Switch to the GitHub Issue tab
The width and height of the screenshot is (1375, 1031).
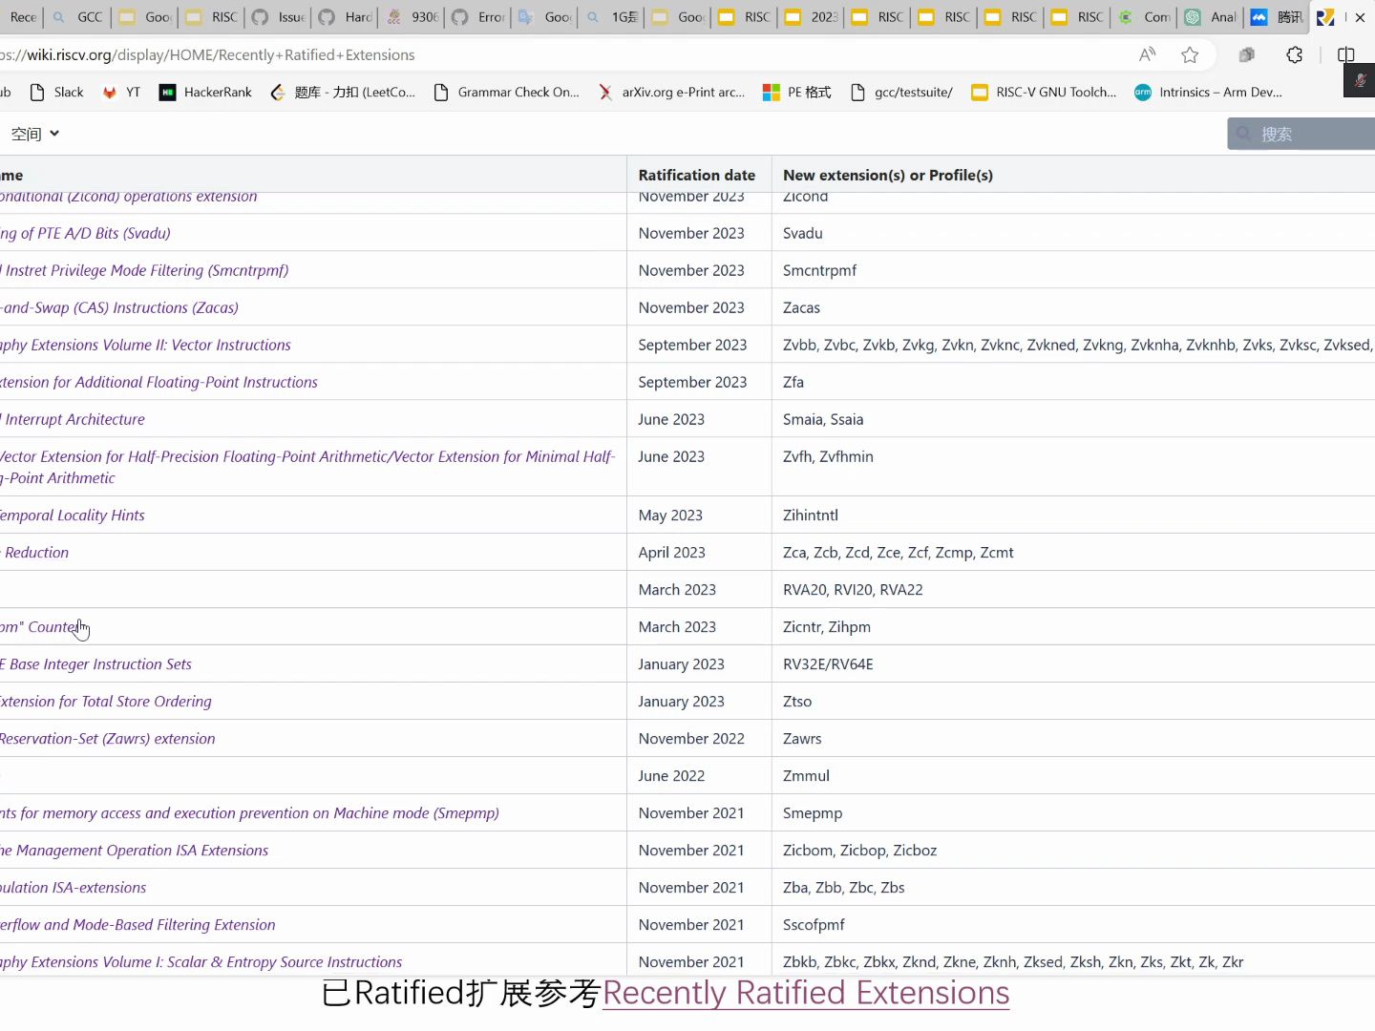tap(278, 17)
